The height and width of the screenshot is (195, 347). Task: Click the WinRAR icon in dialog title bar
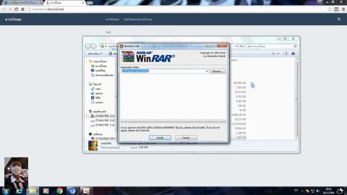coord(121,46)
